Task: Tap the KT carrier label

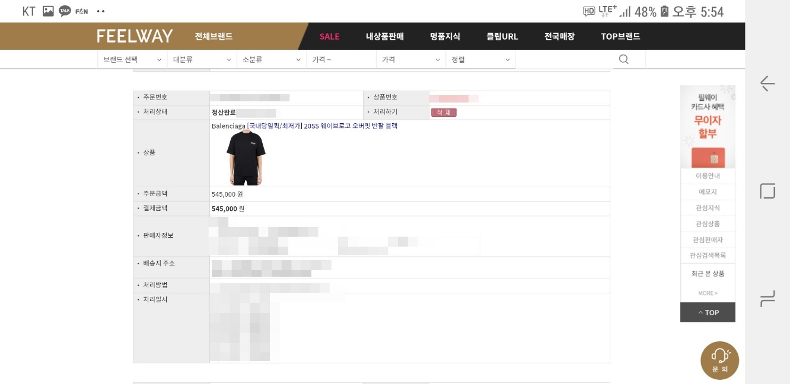Action: click(28, 11)
